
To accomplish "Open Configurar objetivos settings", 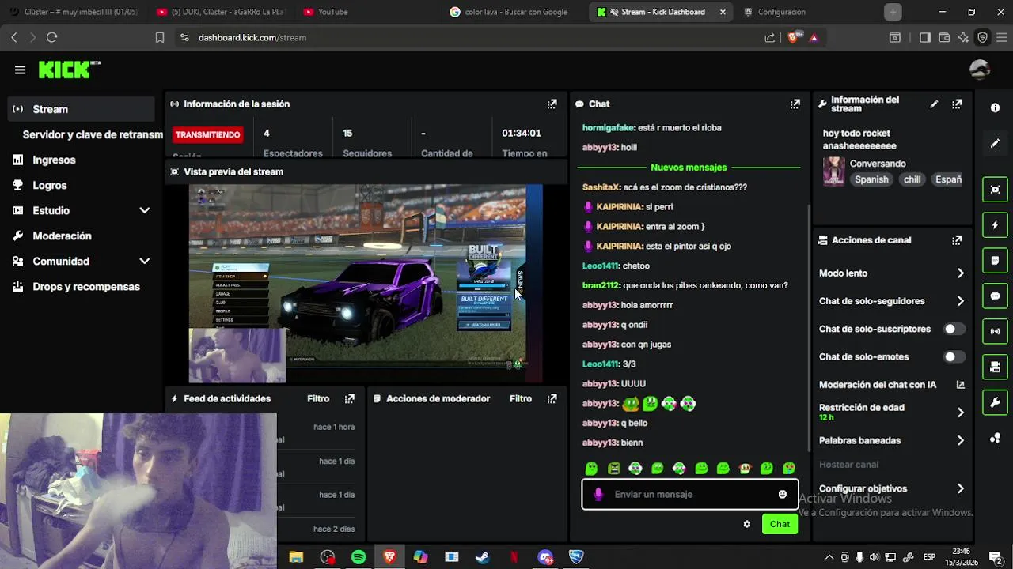I will click(x=892, y=488).
